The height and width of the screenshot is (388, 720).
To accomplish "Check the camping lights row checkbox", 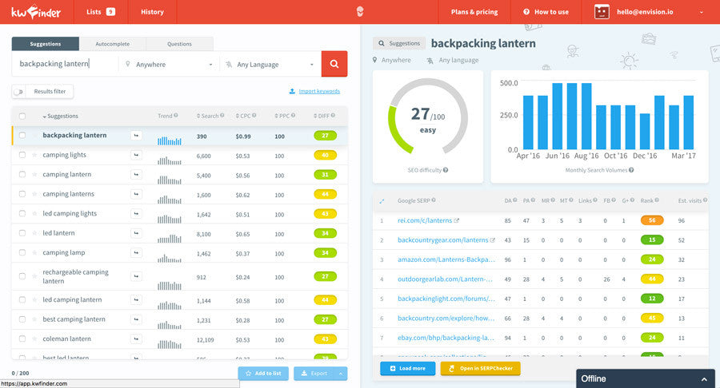I will [x=22, y=155].
